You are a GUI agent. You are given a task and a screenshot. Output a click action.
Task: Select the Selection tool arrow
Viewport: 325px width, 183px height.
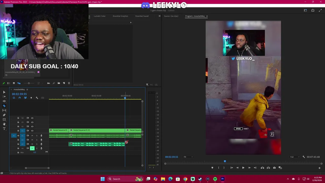[4, 92]
